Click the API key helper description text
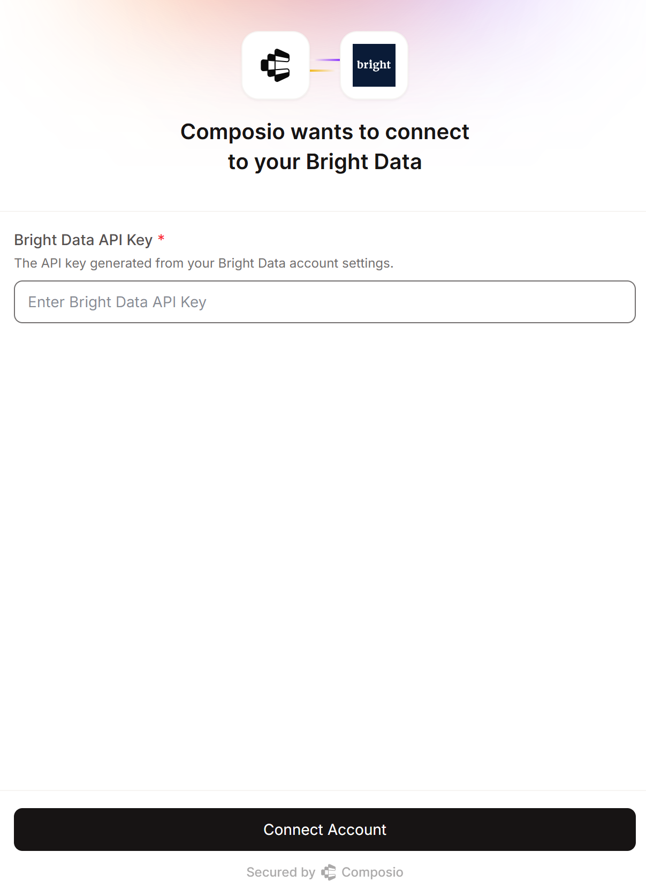This screenshot has height=890, width=646. 204,263
